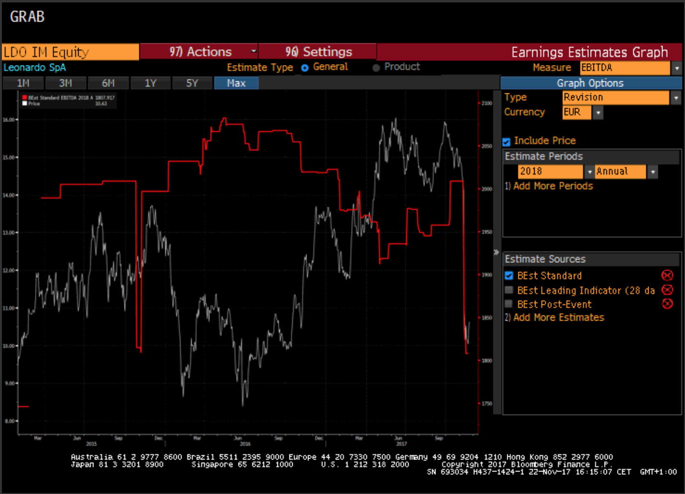This screenshot has height=494, width=685.
Task: Click the EBITDA measure input field
Action: click(625, 68)
